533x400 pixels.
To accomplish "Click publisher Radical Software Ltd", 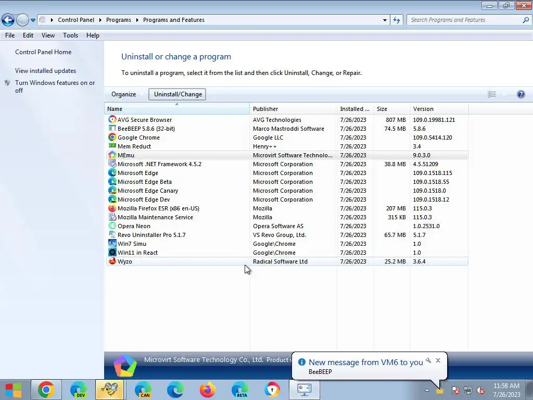I will click(280, 261).
